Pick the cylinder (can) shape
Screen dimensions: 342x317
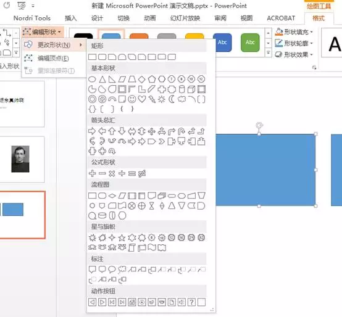181,89
